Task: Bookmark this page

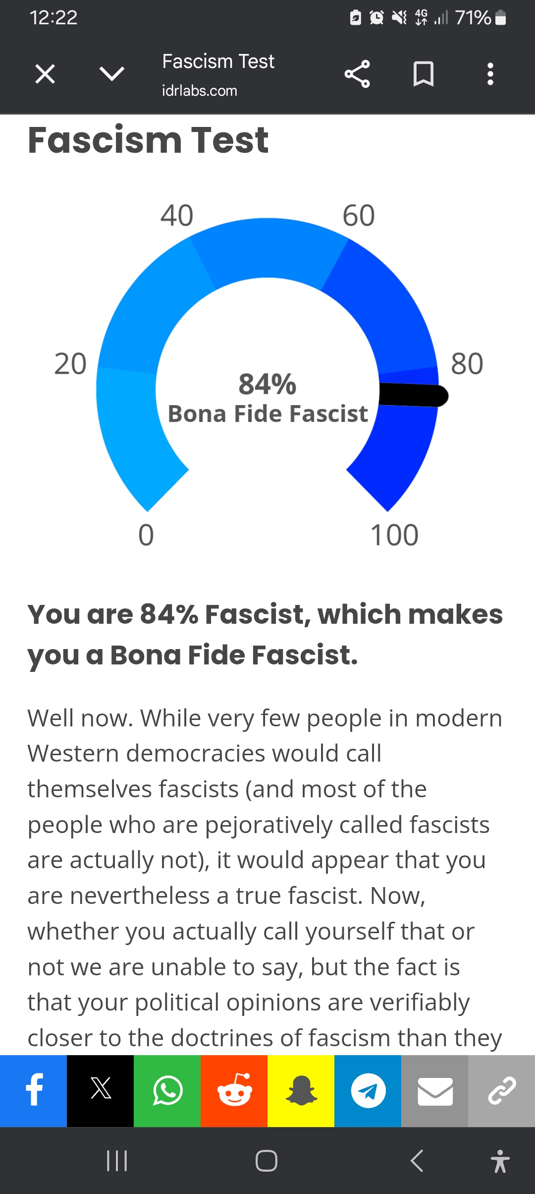Action: (x=424, y=74)
